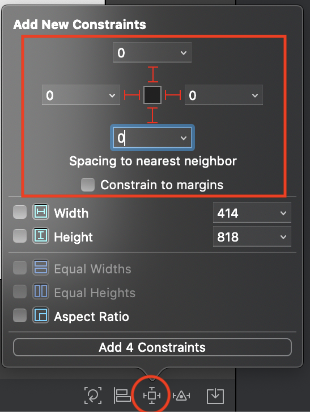Check the Width constraint checkbox

click(20, 212)
